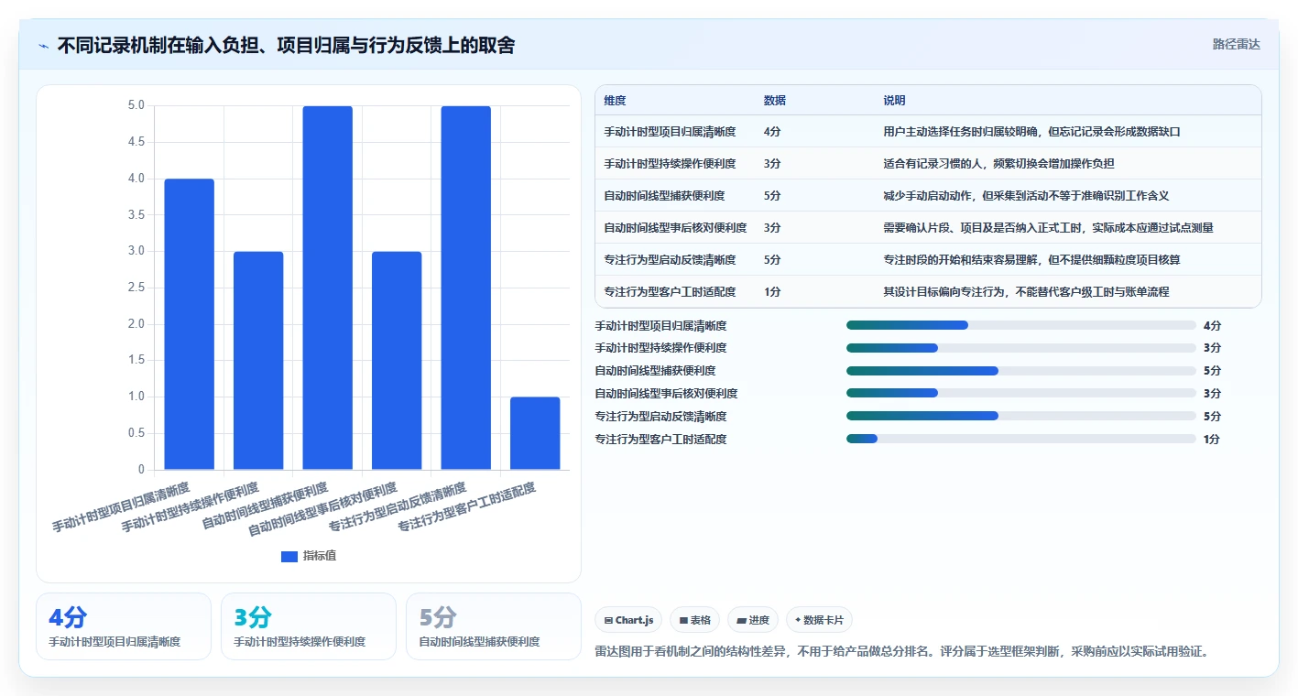1298x696 pixels.
Task: Click the 自动时间线型事后核对便利度 progress bar
Action: [1021, 393]
